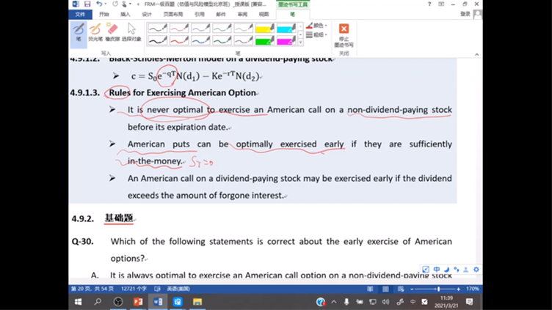Toggle the 中 input method indicator in system tray
Screen dimensions: 552x310
point(413,301)
